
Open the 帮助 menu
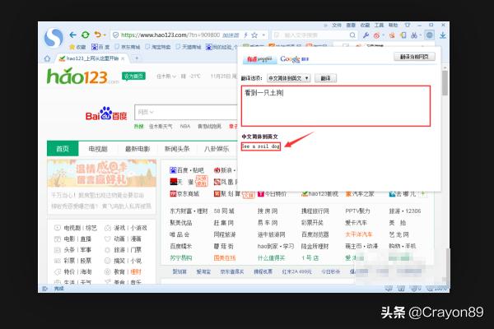[393, 25]
